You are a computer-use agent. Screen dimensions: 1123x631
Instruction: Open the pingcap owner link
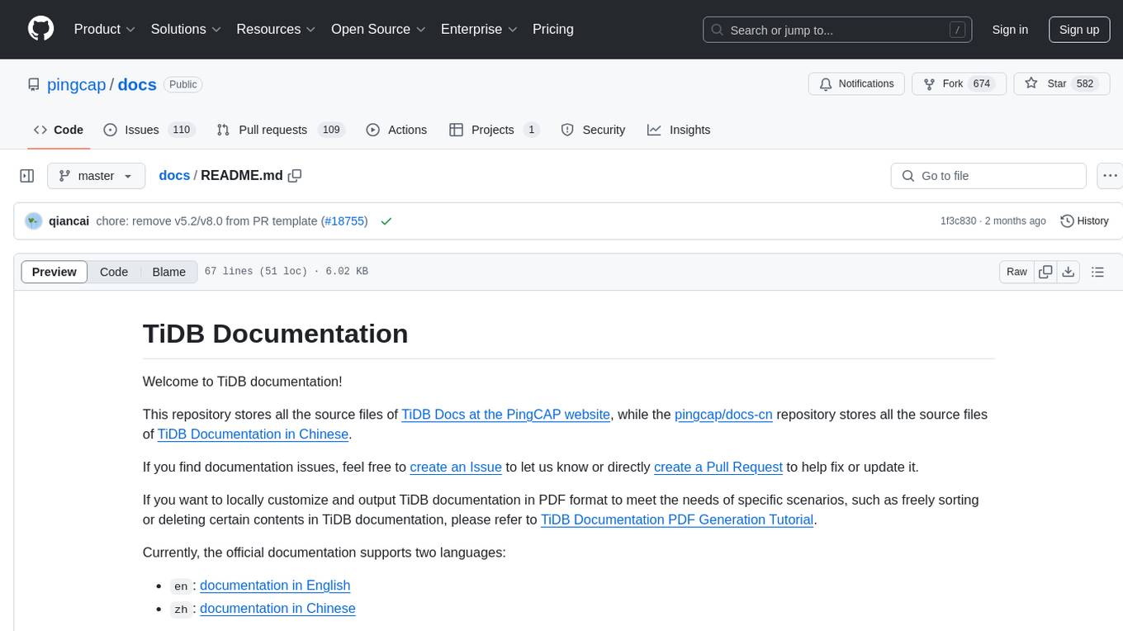click(77, 84)
